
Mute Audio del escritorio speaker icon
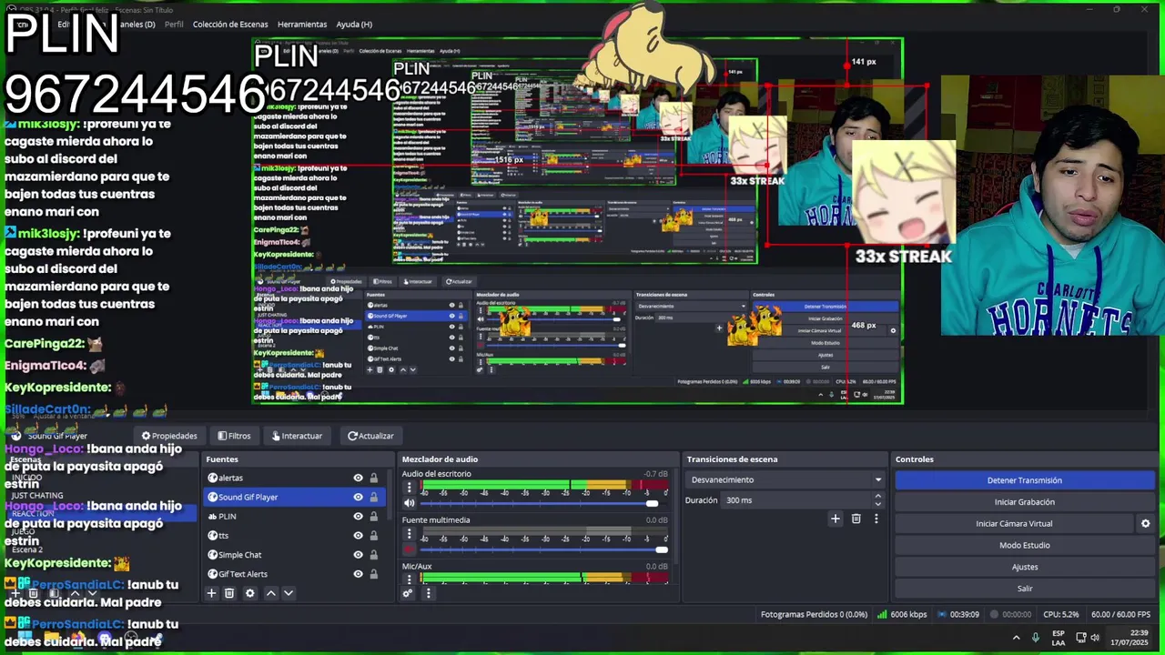pos(409,503)
